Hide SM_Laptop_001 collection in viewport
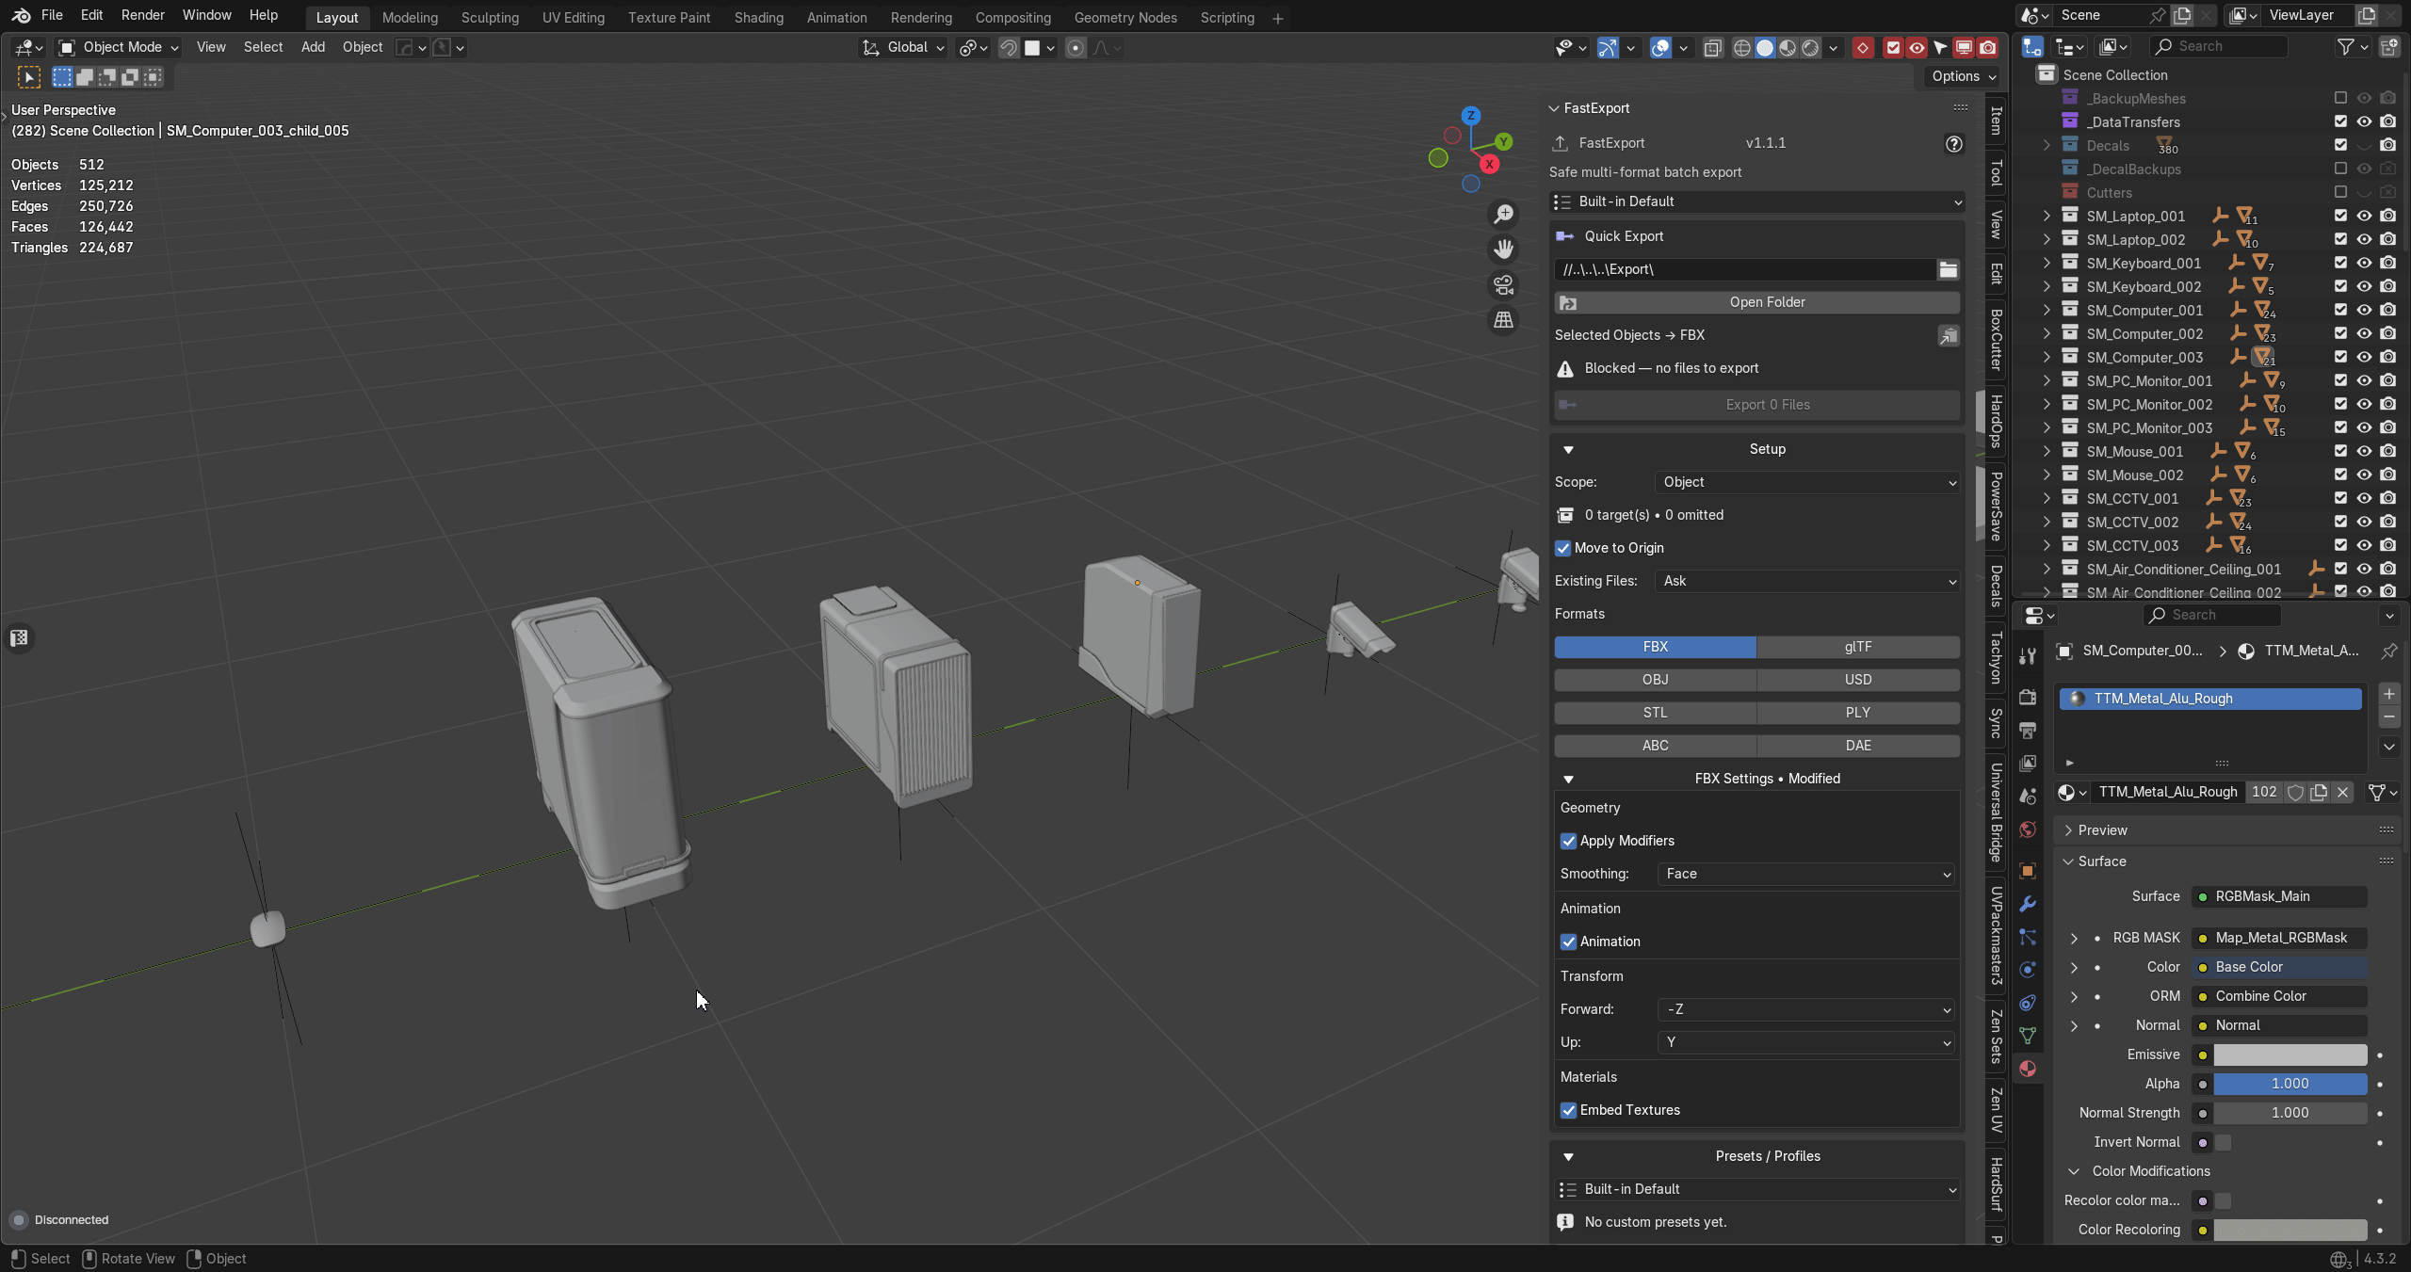Viewport: 2411px width, 1272px height. coord(2364,216)
